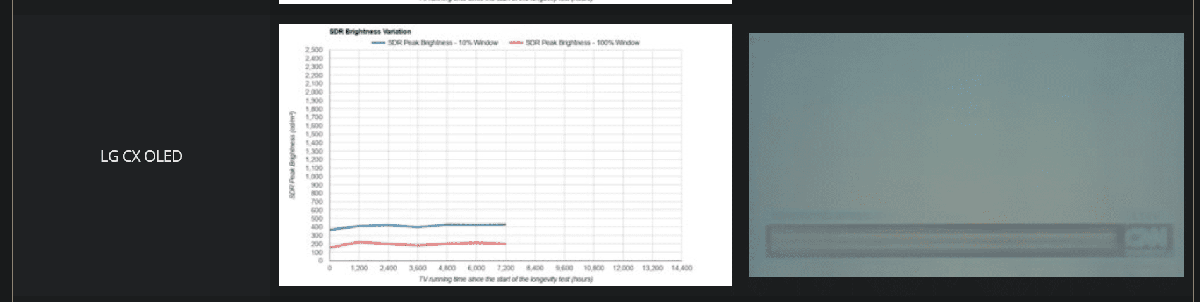Click the 2,500 y-axis value

click(x=314, y=50)
